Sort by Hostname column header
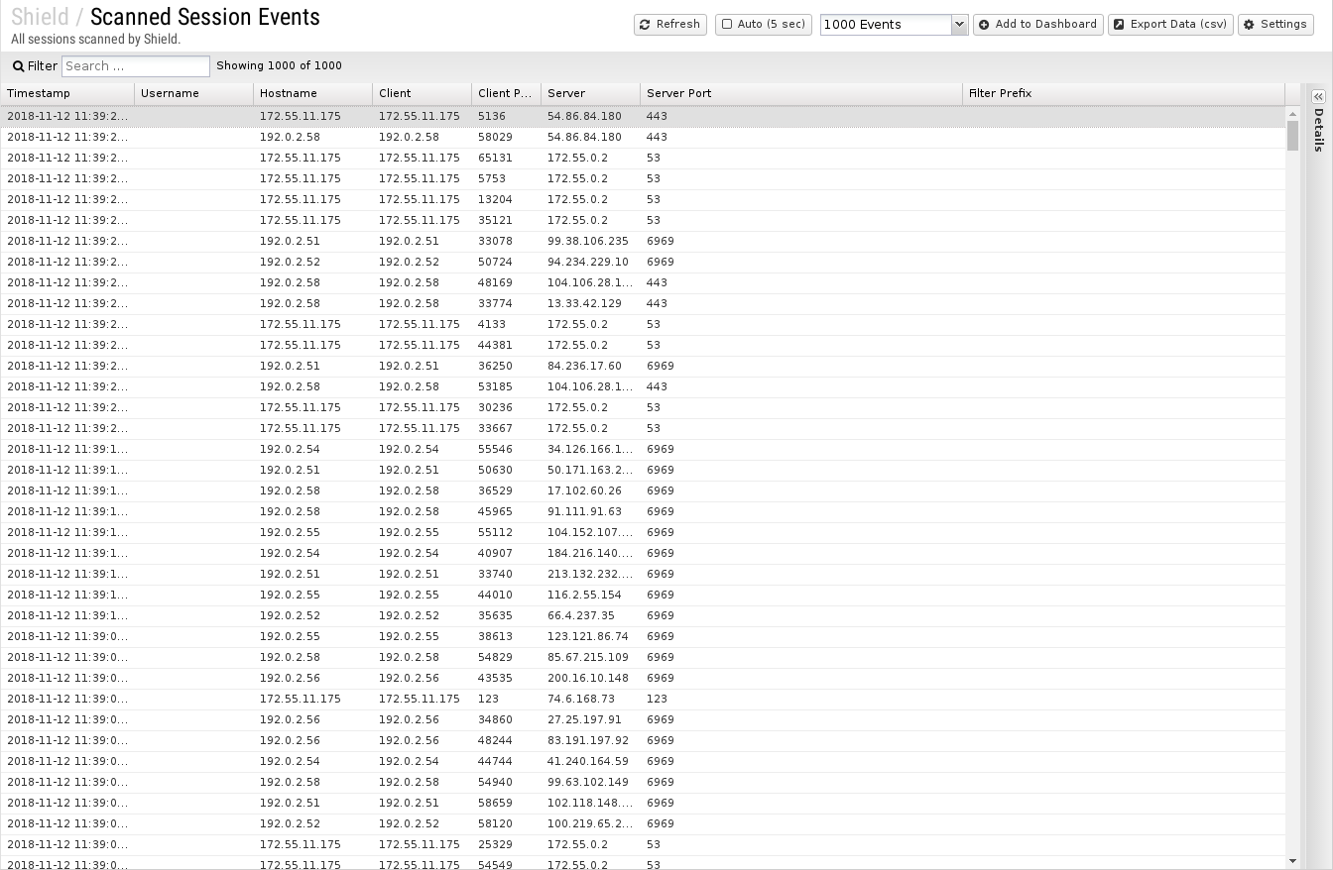The height and width of the screenshot is (870, 1333). (x=312, y=93)
